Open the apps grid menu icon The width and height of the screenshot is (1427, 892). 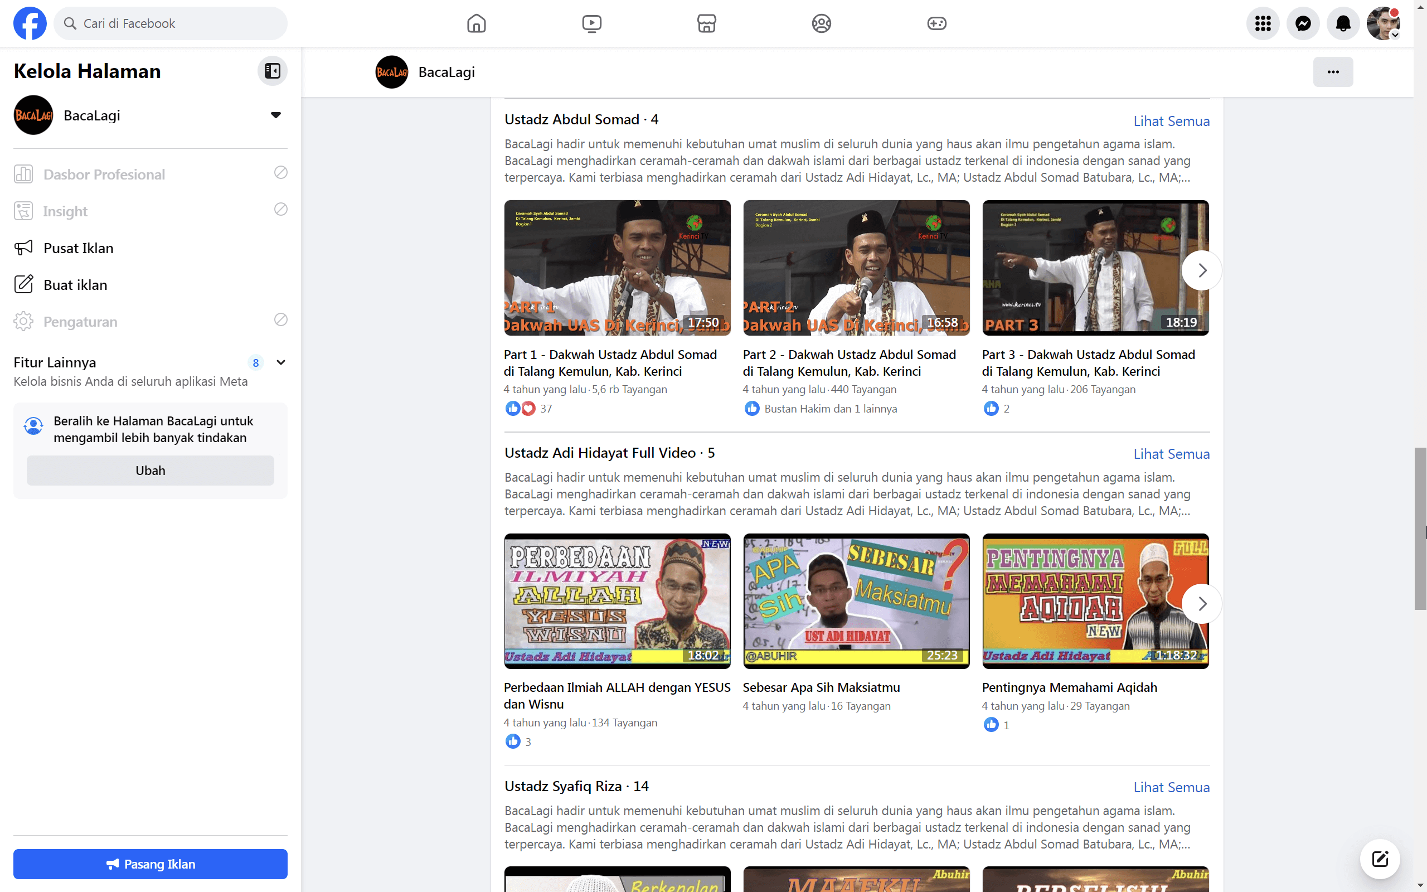click(x=1263, y=23)
